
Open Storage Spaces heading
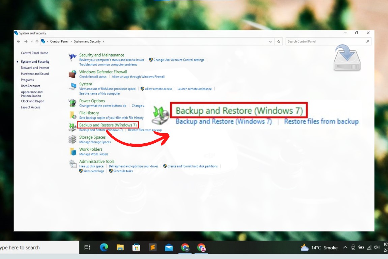[x=92, y=137]
